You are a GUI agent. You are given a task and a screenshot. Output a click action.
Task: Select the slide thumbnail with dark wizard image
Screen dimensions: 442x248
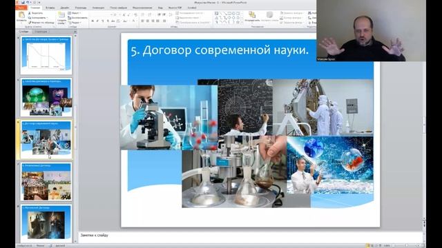46,223
